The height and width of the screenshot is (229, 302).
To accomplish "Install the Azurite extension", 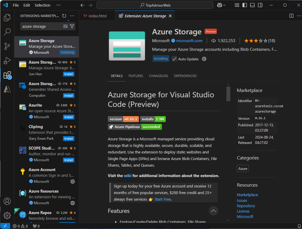I will (x=69, y=117).
